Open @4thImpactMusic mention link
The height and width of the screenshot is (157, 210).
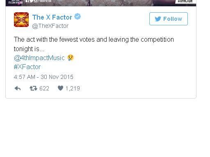tap(39, 58)
